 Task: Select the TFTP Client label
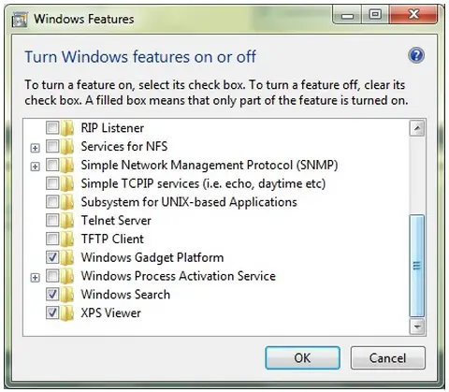112,239
